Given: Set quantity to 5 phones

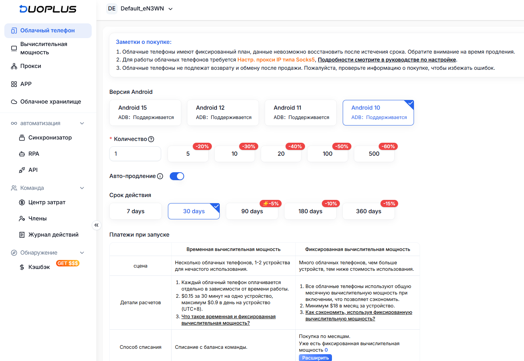Looking at the screenshot, I should 188,154.
